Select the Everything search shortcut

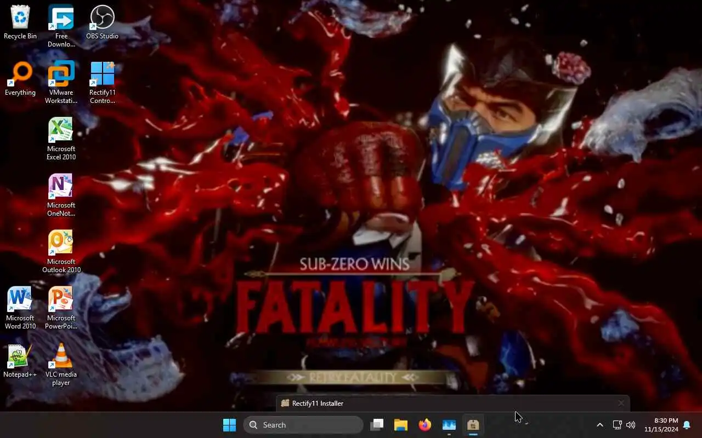click(20, 79)
